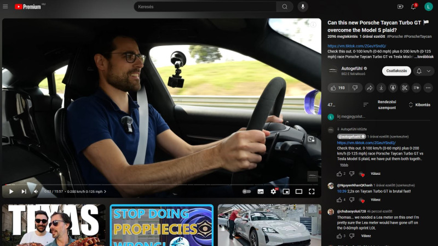Mute the video volume
Screen dimensions: 438x246
click(x=36, y=192)
